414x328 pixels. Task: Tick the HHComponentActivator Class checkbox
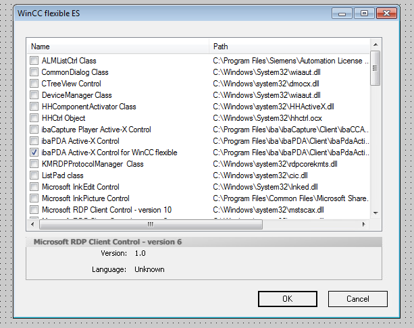[x=34, y=107]
